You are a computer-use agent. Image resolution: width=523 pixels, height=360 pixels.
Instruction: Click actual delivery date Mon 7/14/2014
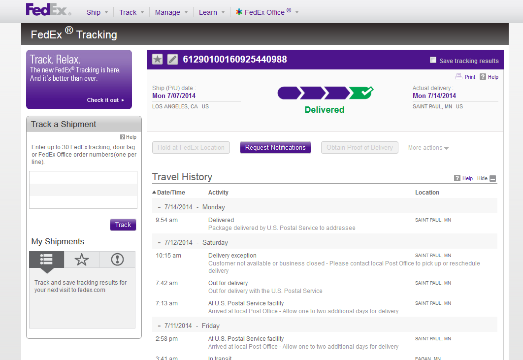tap(434, 96)
